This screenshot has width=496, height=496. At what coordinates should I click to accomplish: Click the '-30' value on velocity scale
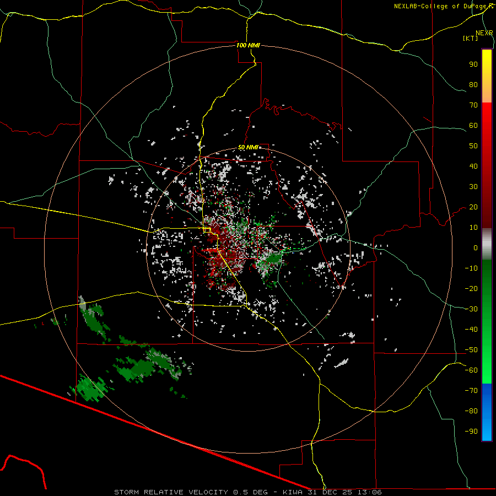point(471,309)
